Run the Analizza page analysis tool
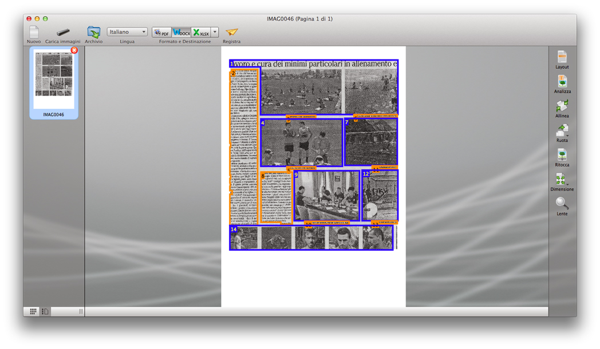Image resolution: width=600 pixels, height=349 pixels. (x=562, y=81)
